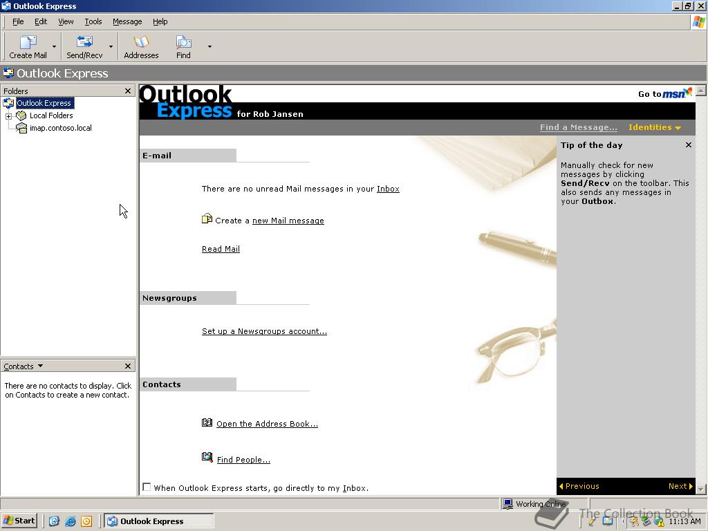
Task: Click the third Quick Launch clock icon
Action: point(86,521)
